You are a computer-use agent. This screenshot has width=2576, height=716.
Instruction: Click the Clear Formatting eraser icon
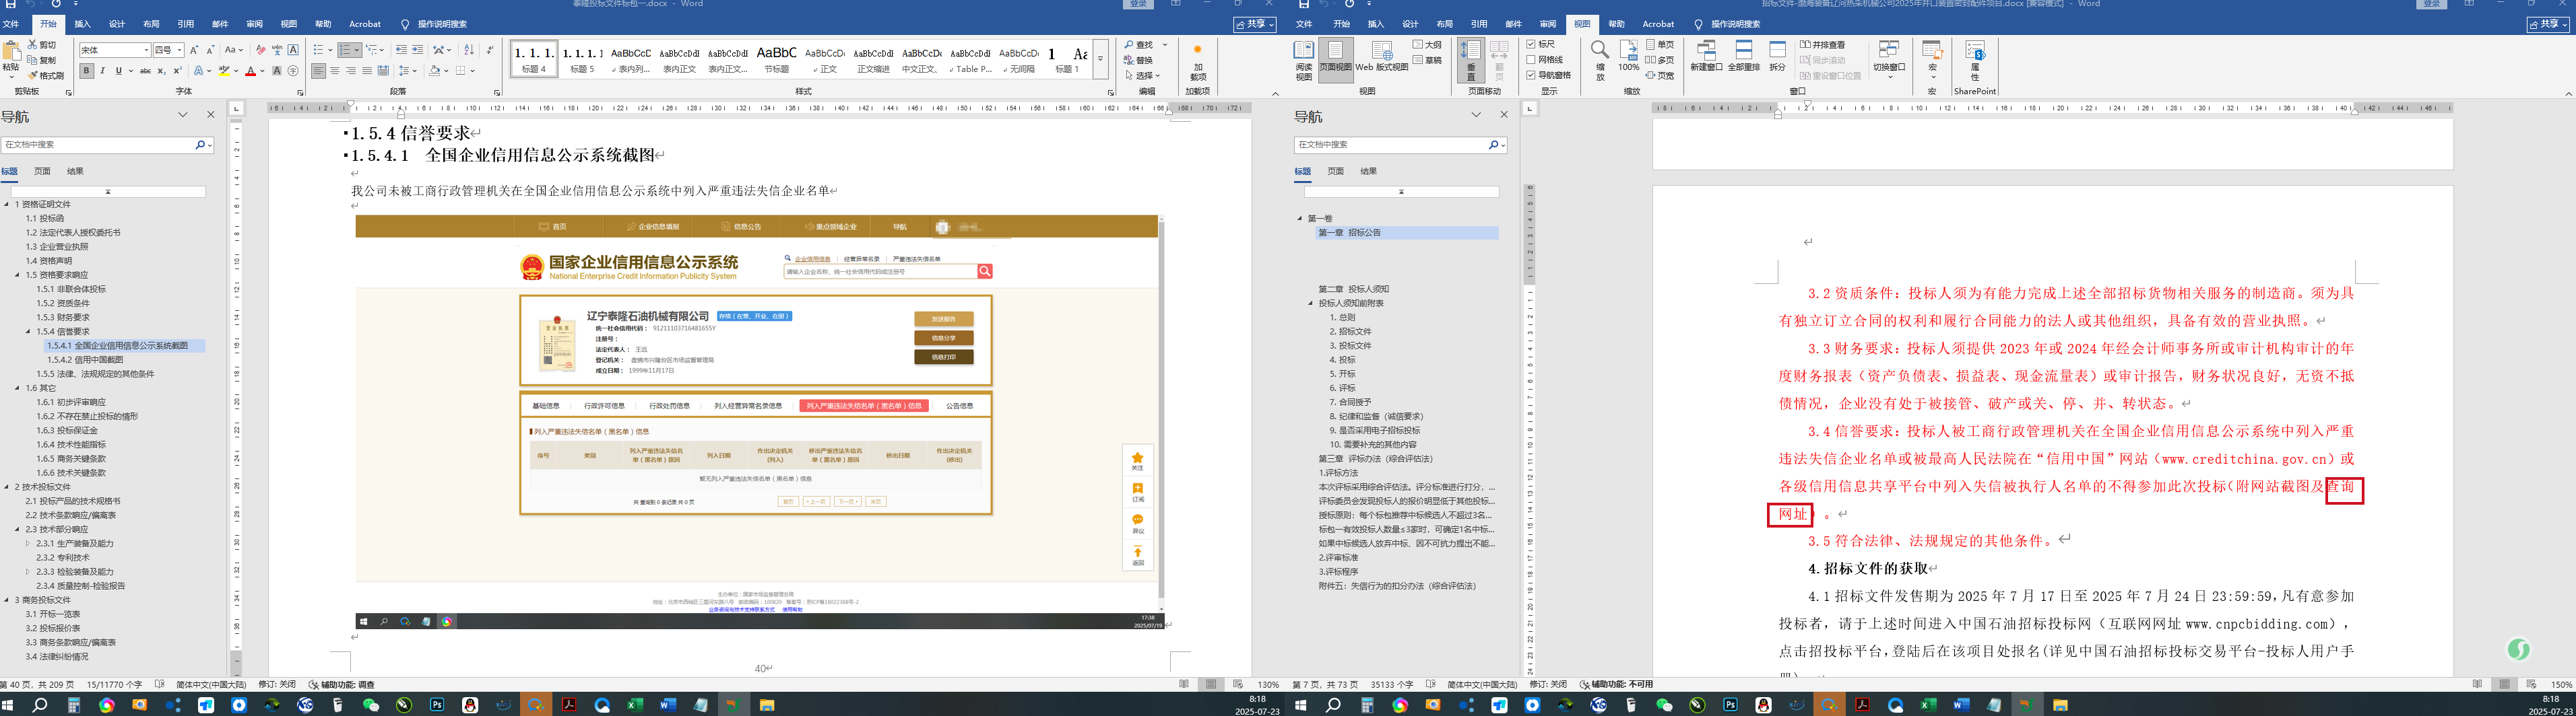click(261, 50)
